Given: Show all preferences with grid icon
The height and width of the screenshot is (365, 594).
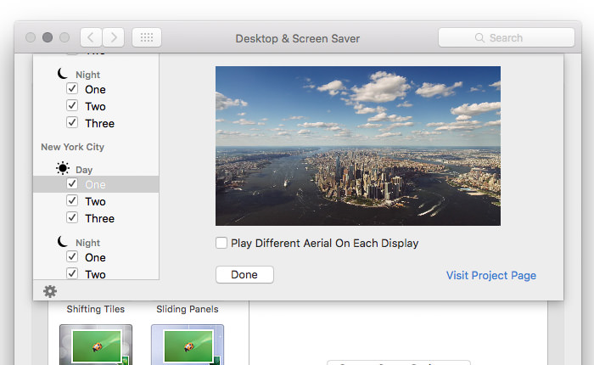Looking at the screenshot, I should [x=147, y=37].
